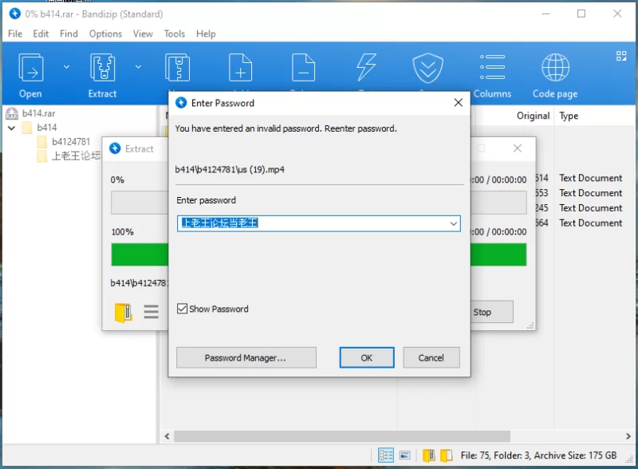The width and height of the screenshot is (638, 469).
Task: Uncheck the Show Password checkbox
Action: (183, 309)
